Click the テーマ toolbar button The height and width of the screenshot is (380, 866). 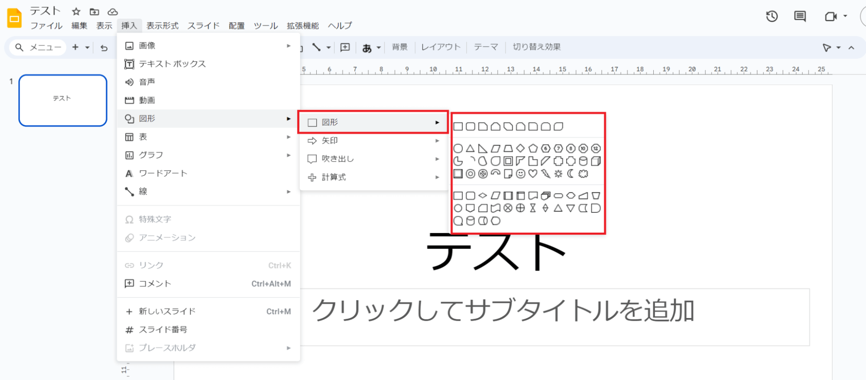coord(486,47)
